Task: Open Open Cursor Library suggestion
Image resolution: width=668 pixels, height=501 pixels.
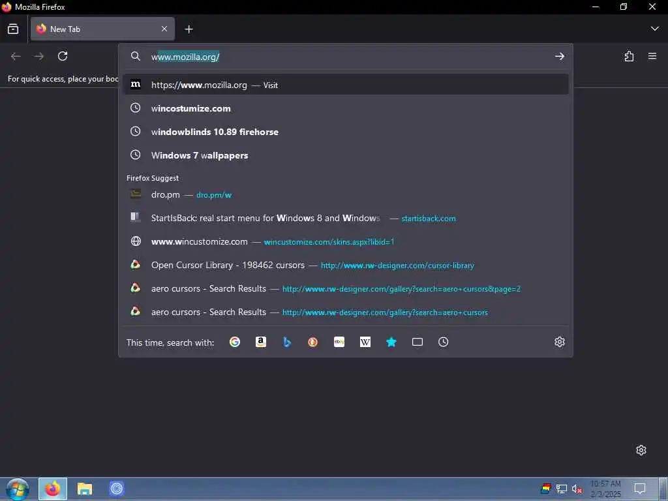Action: coord(346,265)
